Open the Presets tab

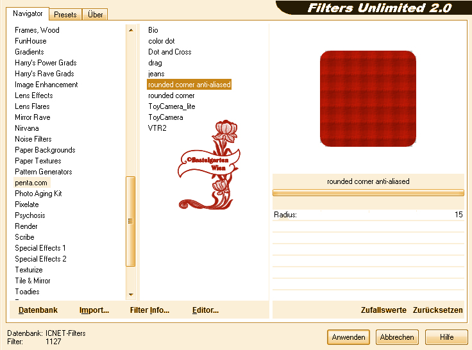pos(65,15)
